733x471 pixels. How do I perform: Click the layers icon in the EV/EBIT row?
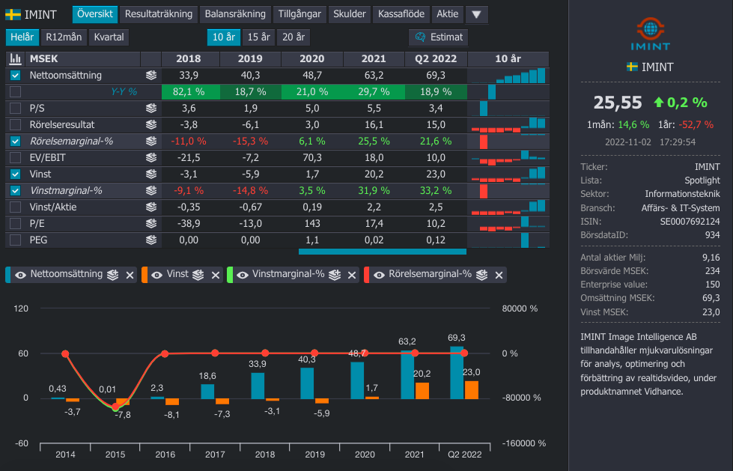coord(152,158)
